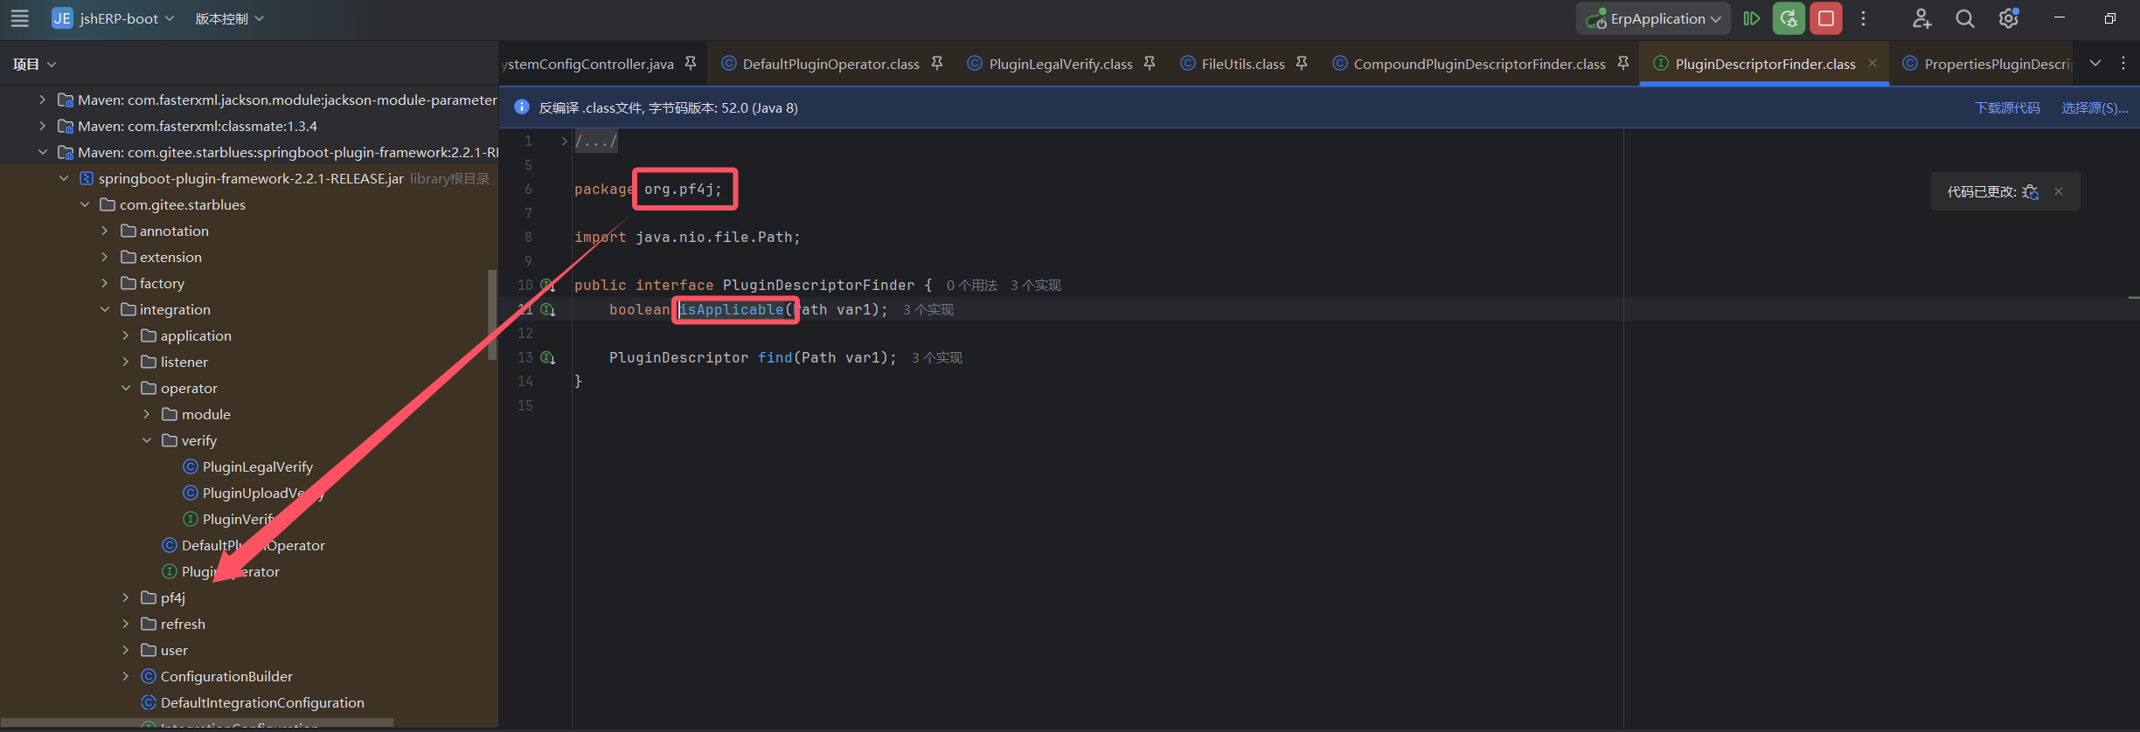The height and width of the screenshot is (732, 2140).
Task: Collapse the verify folder
Action: (x=147, y=440)
